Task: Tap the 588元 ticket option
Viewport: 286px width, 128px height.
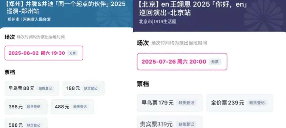Action: coord(26,125)
